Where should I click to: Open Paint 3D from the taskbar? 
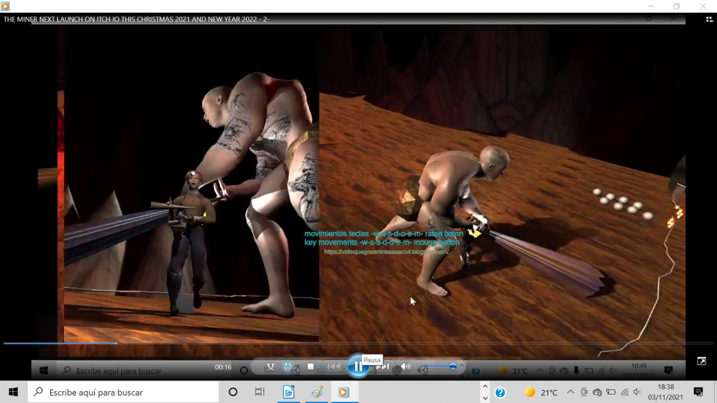pyautogui.click(x=316, y=392)
